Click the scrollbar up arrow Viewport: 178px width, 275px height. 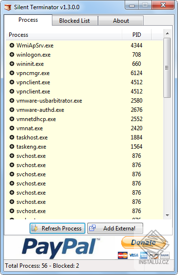(x=167, y=33)
